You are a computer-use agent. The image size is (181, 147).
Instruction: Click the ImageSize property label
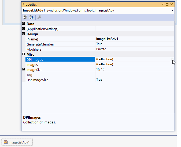pyautogui.click(x=34, y=70)
